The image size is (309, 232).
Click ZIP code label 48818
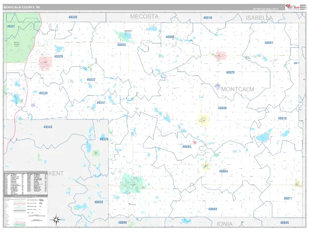(x=282, y=118)
